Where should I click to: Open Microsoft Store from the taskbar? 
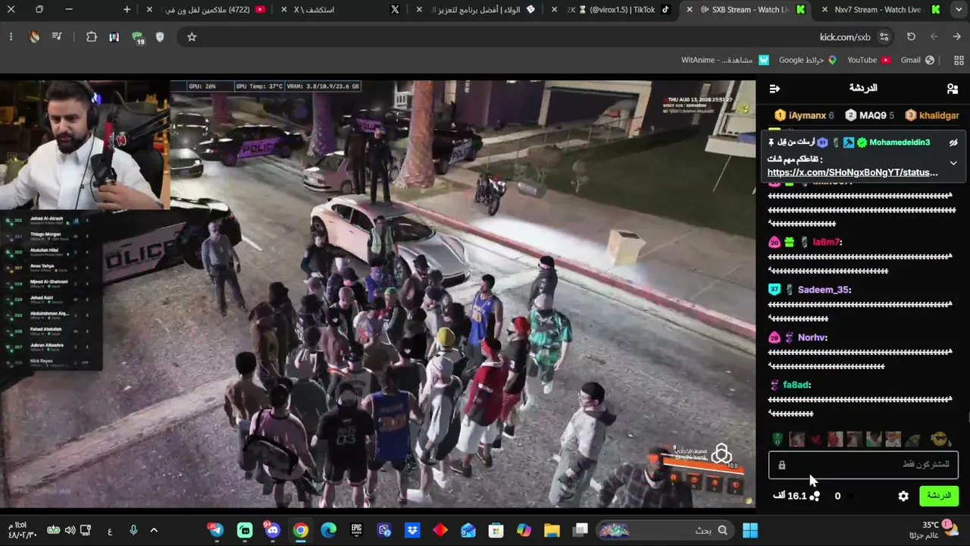coord(496,530)
